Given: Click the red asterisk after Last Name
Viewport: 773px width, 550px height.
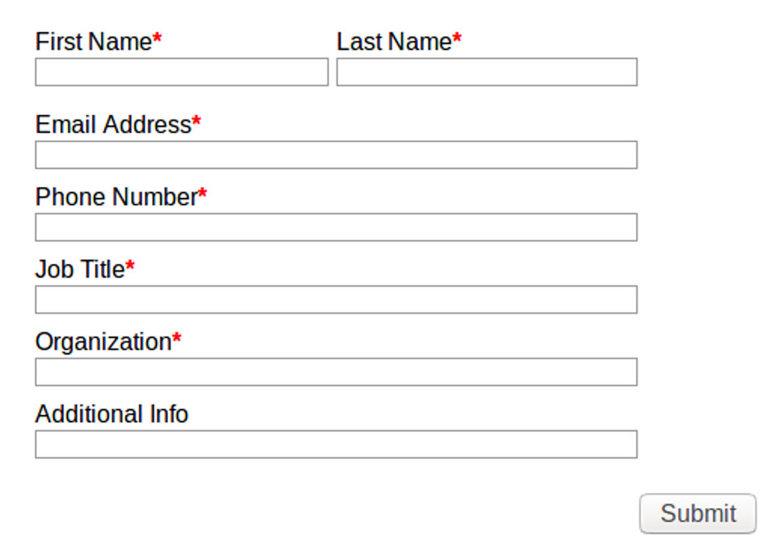Looking at the screenshot, I should pos(457,38).
